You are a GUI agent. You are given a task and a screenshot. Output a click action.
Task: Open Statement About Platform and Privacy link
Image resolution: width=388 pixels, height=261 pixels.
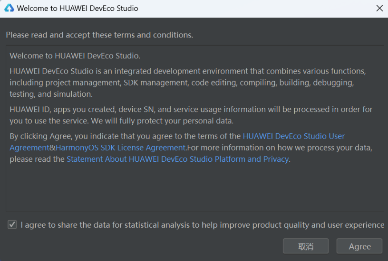(178, 159)
